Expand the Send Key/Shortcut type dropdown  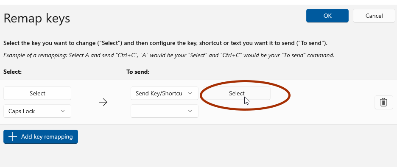[165, 93]
